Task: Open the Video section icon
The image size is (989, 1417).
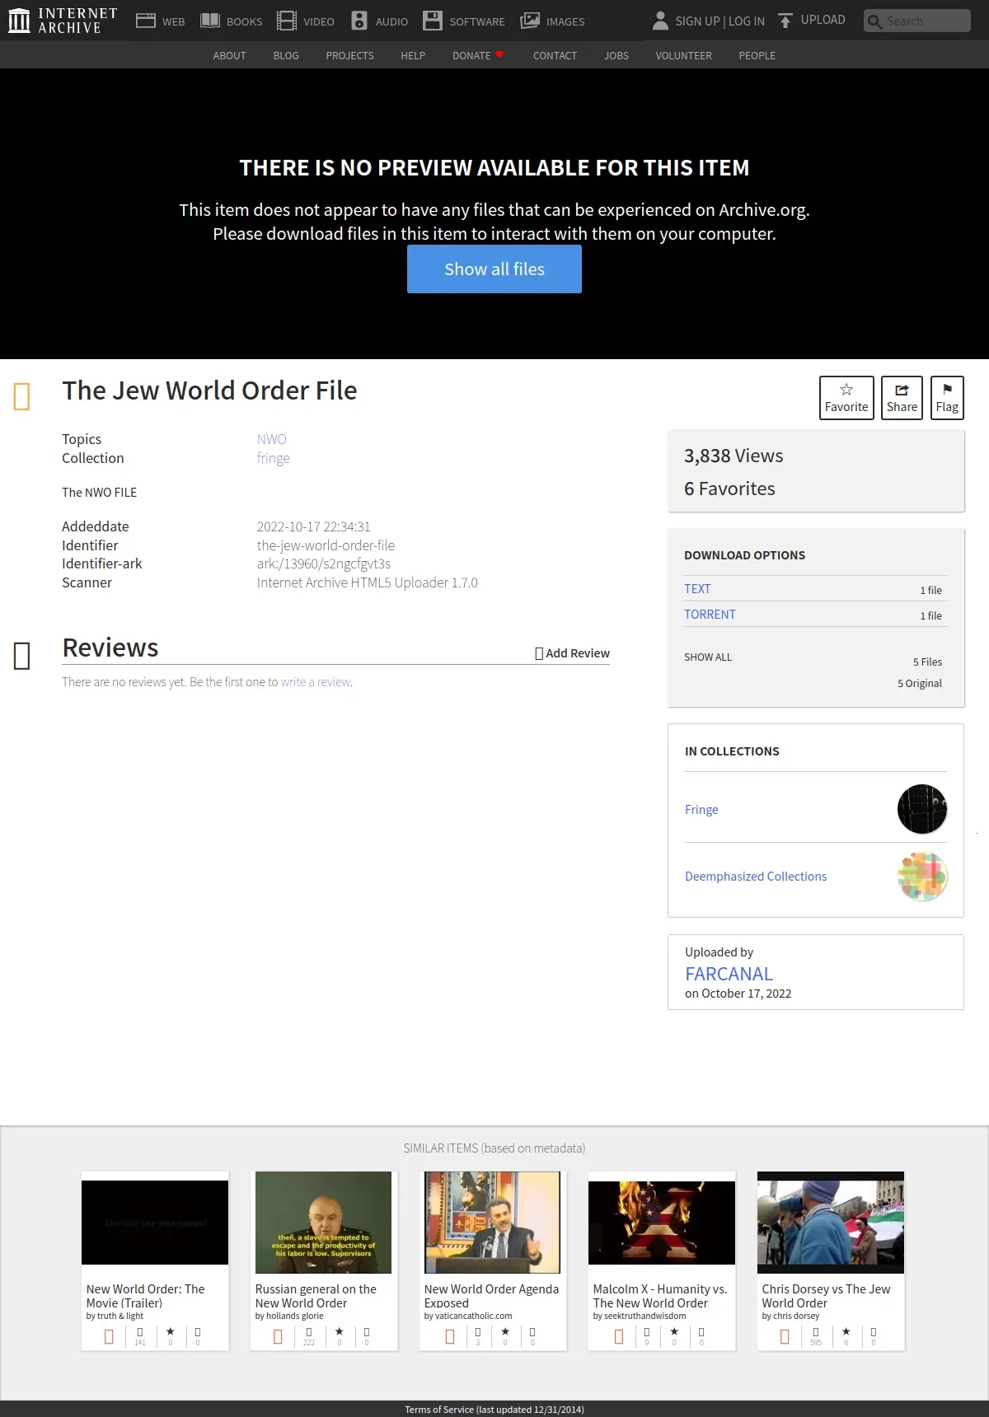Action: click(x=287, y=21)
